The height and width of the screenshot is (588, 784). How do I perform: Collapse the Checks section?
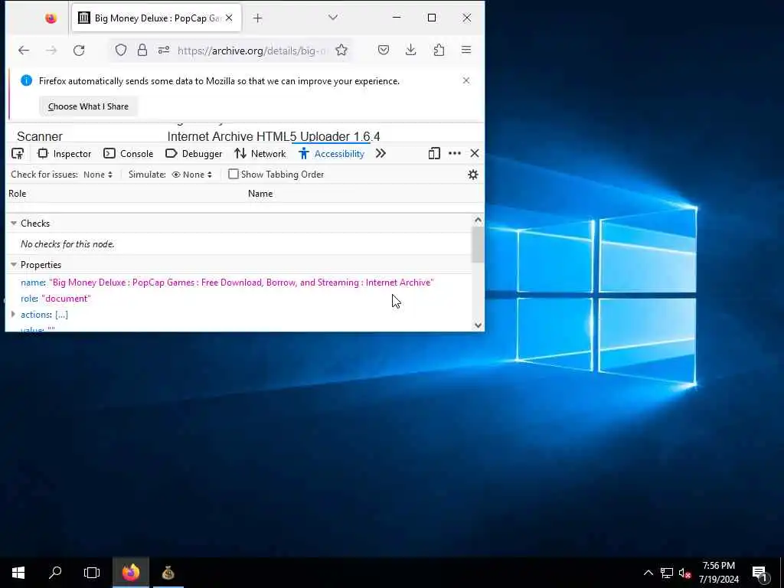(x=14, y=224)
